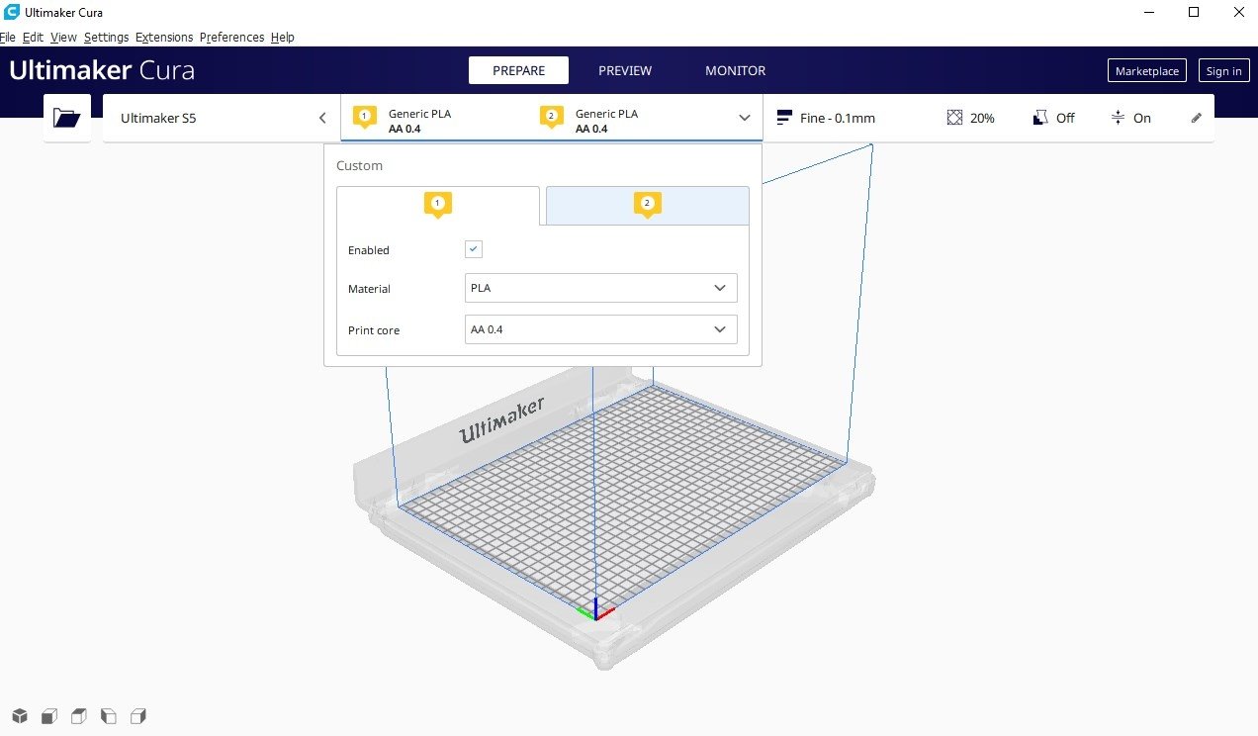Click the 3D perspective view cube icon
Image resolution: width=1258 pixels, height=736 pixels.
tap(19, 715)
